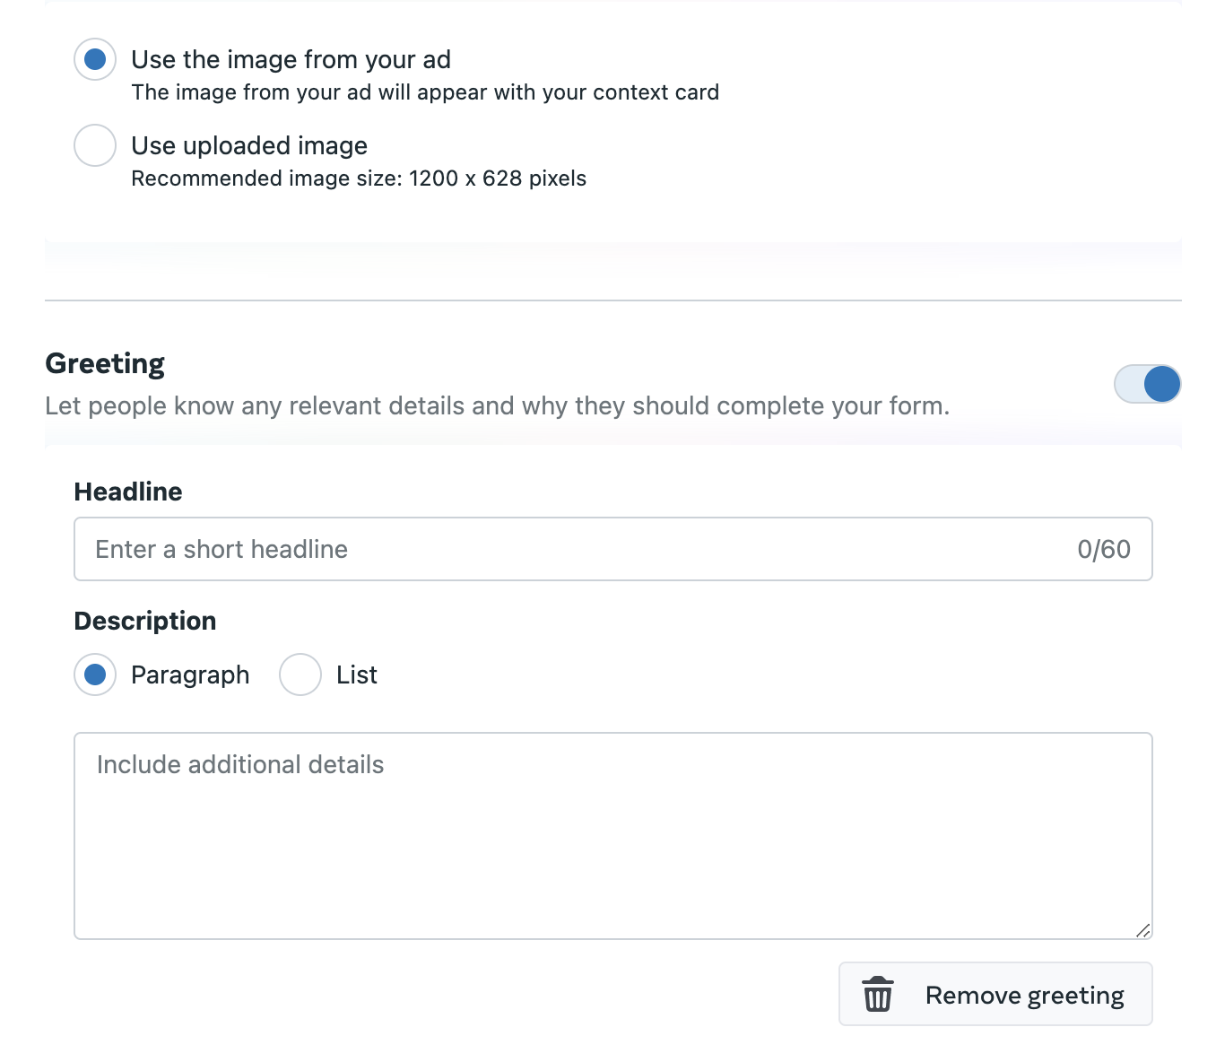Screen dimensions: 1216x1062
Task: Click into the Headline input field
Action: 612,549
